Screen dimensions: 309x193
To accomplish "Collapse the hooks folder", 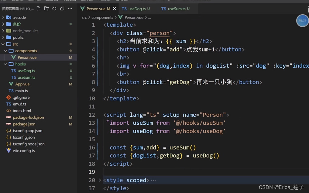I will pyautogui.click(x=5, y=64).
